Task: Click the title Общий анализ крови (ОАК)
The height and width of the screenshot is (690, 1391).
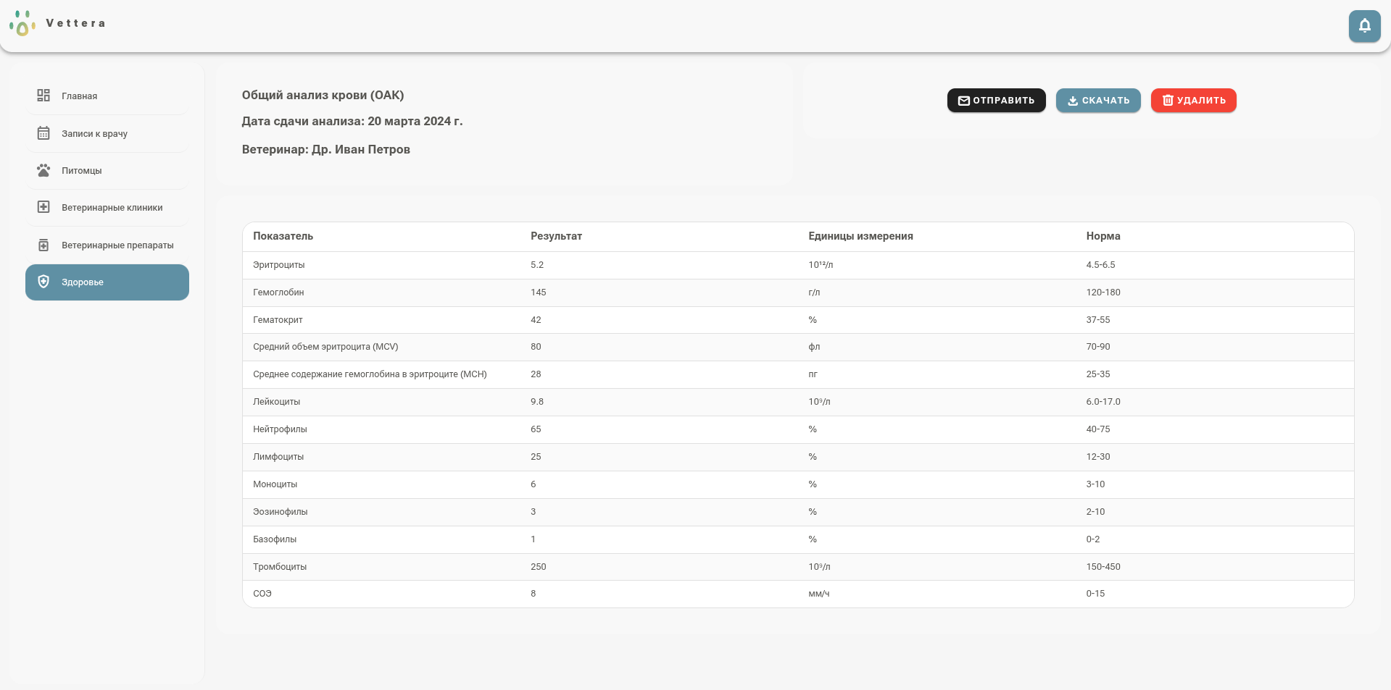Action: point(323,96)
